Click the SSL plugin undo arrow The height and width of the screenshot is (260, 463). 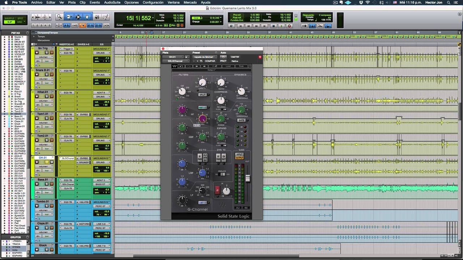181,66
